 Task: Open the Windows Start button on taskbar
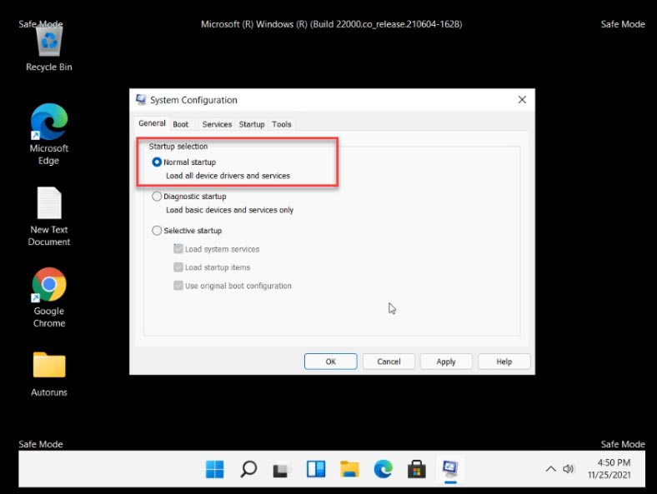(214, 469)
